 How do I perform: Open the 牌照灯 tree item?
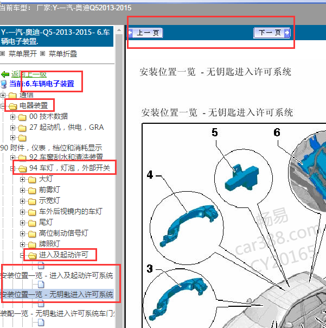49,244
